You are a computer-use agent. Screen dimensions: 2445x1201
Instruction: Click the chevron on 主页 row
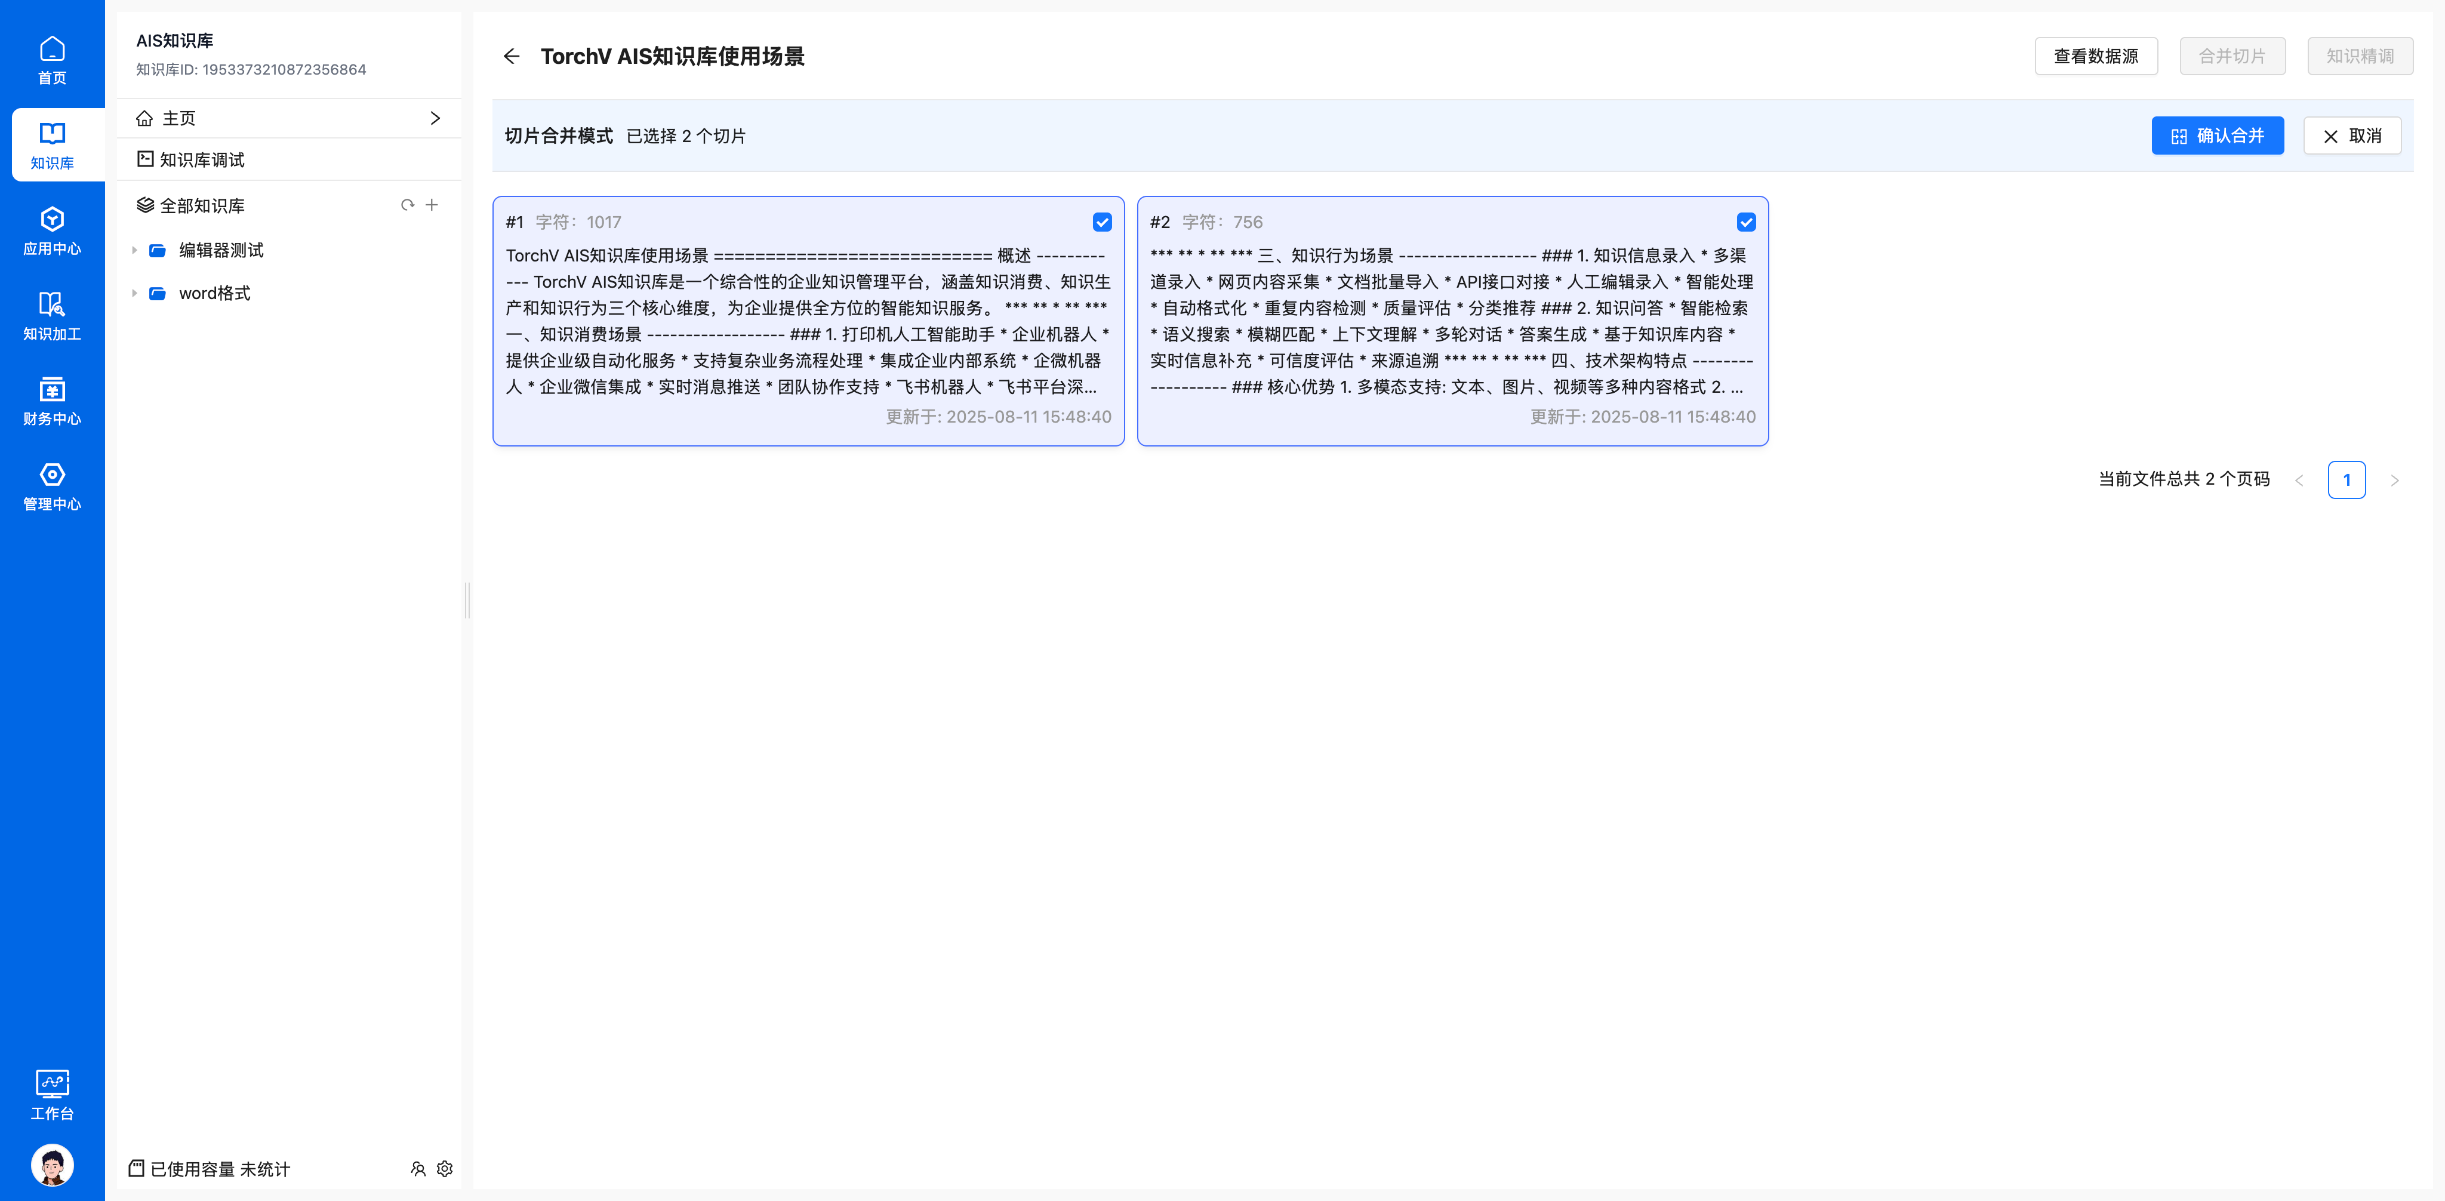pyautogui.click(x=436, y=118)
